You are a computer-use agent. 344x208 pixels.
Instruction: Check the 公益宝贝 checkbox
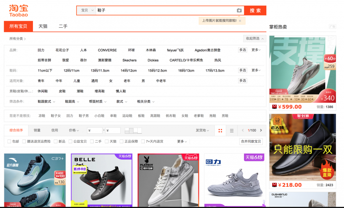coord(70,141)
